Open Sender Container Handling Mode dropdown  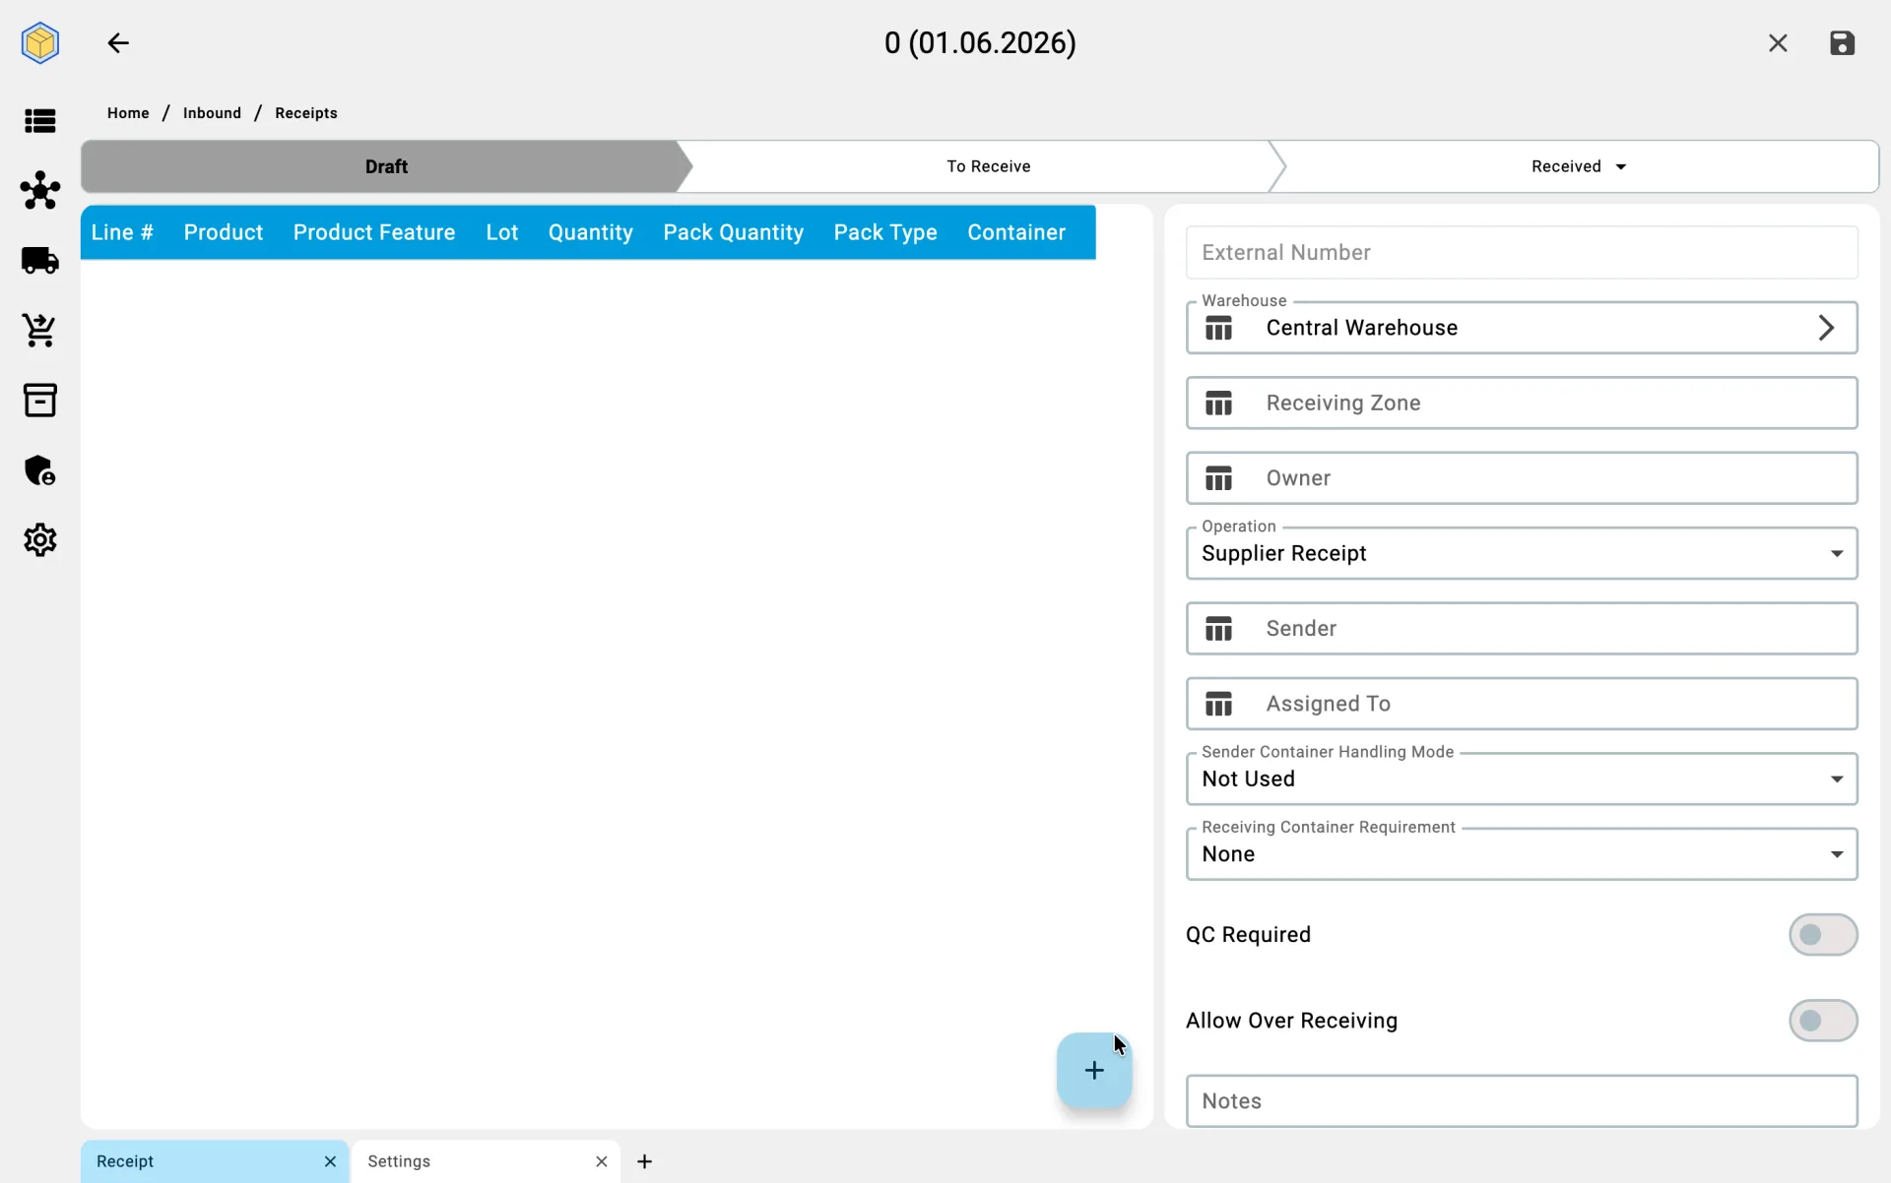1522,778
